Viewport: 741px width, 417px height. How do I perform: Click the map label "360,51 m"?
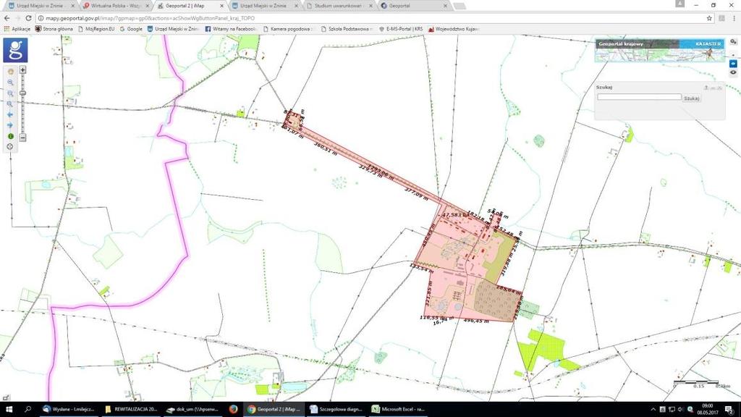point(326,148)
